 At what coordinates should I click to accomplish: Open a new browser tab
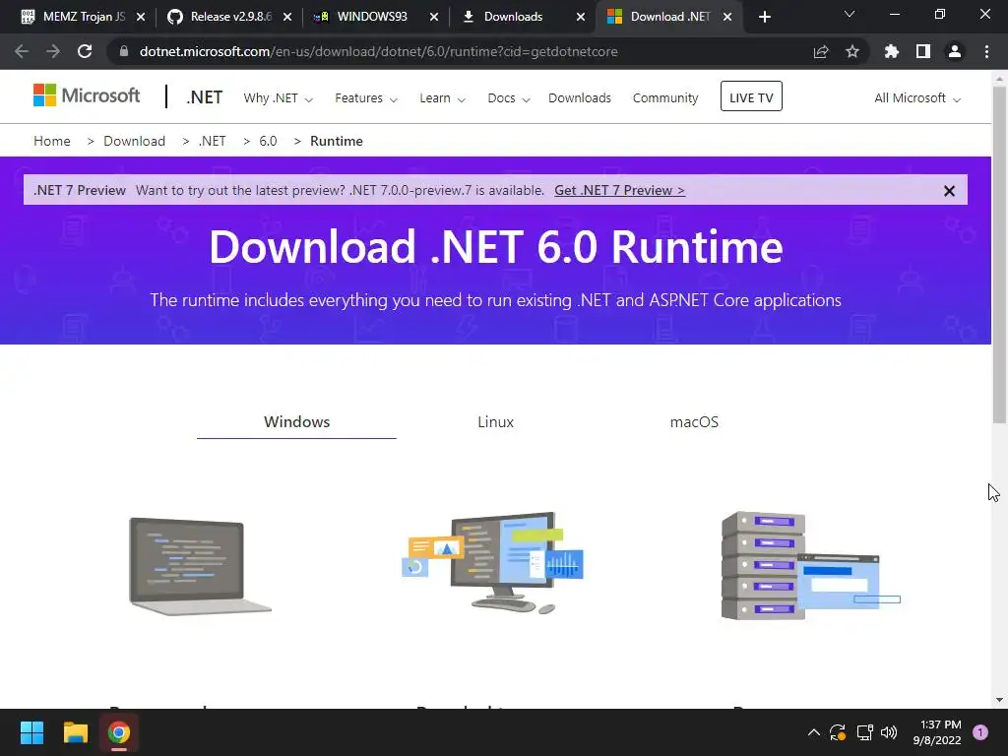click(764, 17)
